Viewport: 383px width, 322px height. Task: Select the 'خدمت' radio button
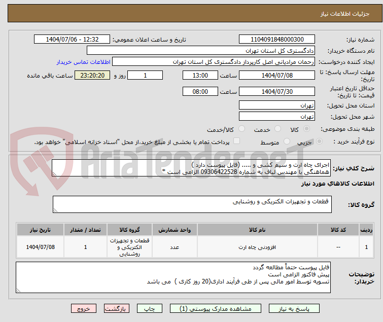[x=277, y=129]
